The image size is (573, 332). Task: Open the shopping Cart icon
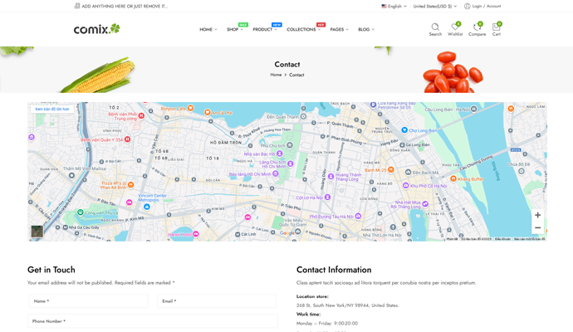point(496,27)
